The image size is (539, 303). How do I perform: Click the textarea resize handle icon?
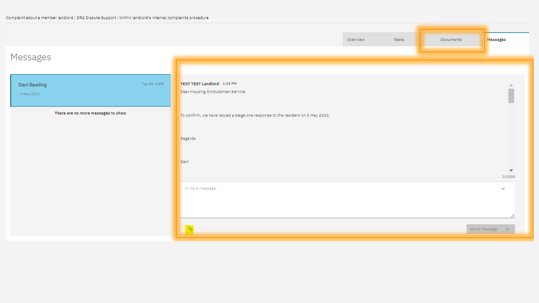[513, 215]
